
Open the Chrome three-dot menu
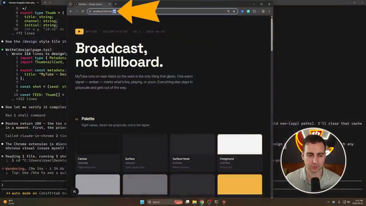tap(269, 11)
